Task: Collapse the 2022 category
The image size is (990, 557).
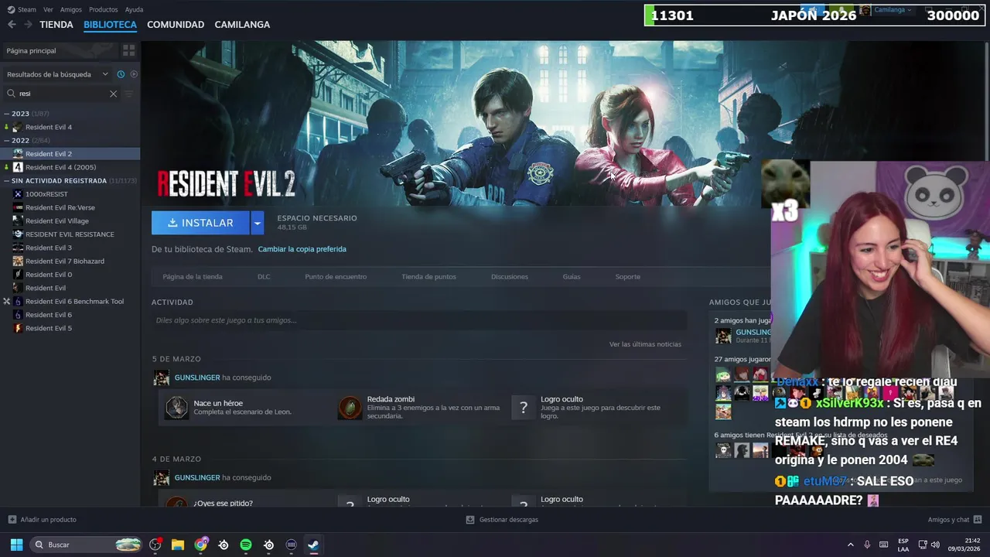Action: [7, 140]
